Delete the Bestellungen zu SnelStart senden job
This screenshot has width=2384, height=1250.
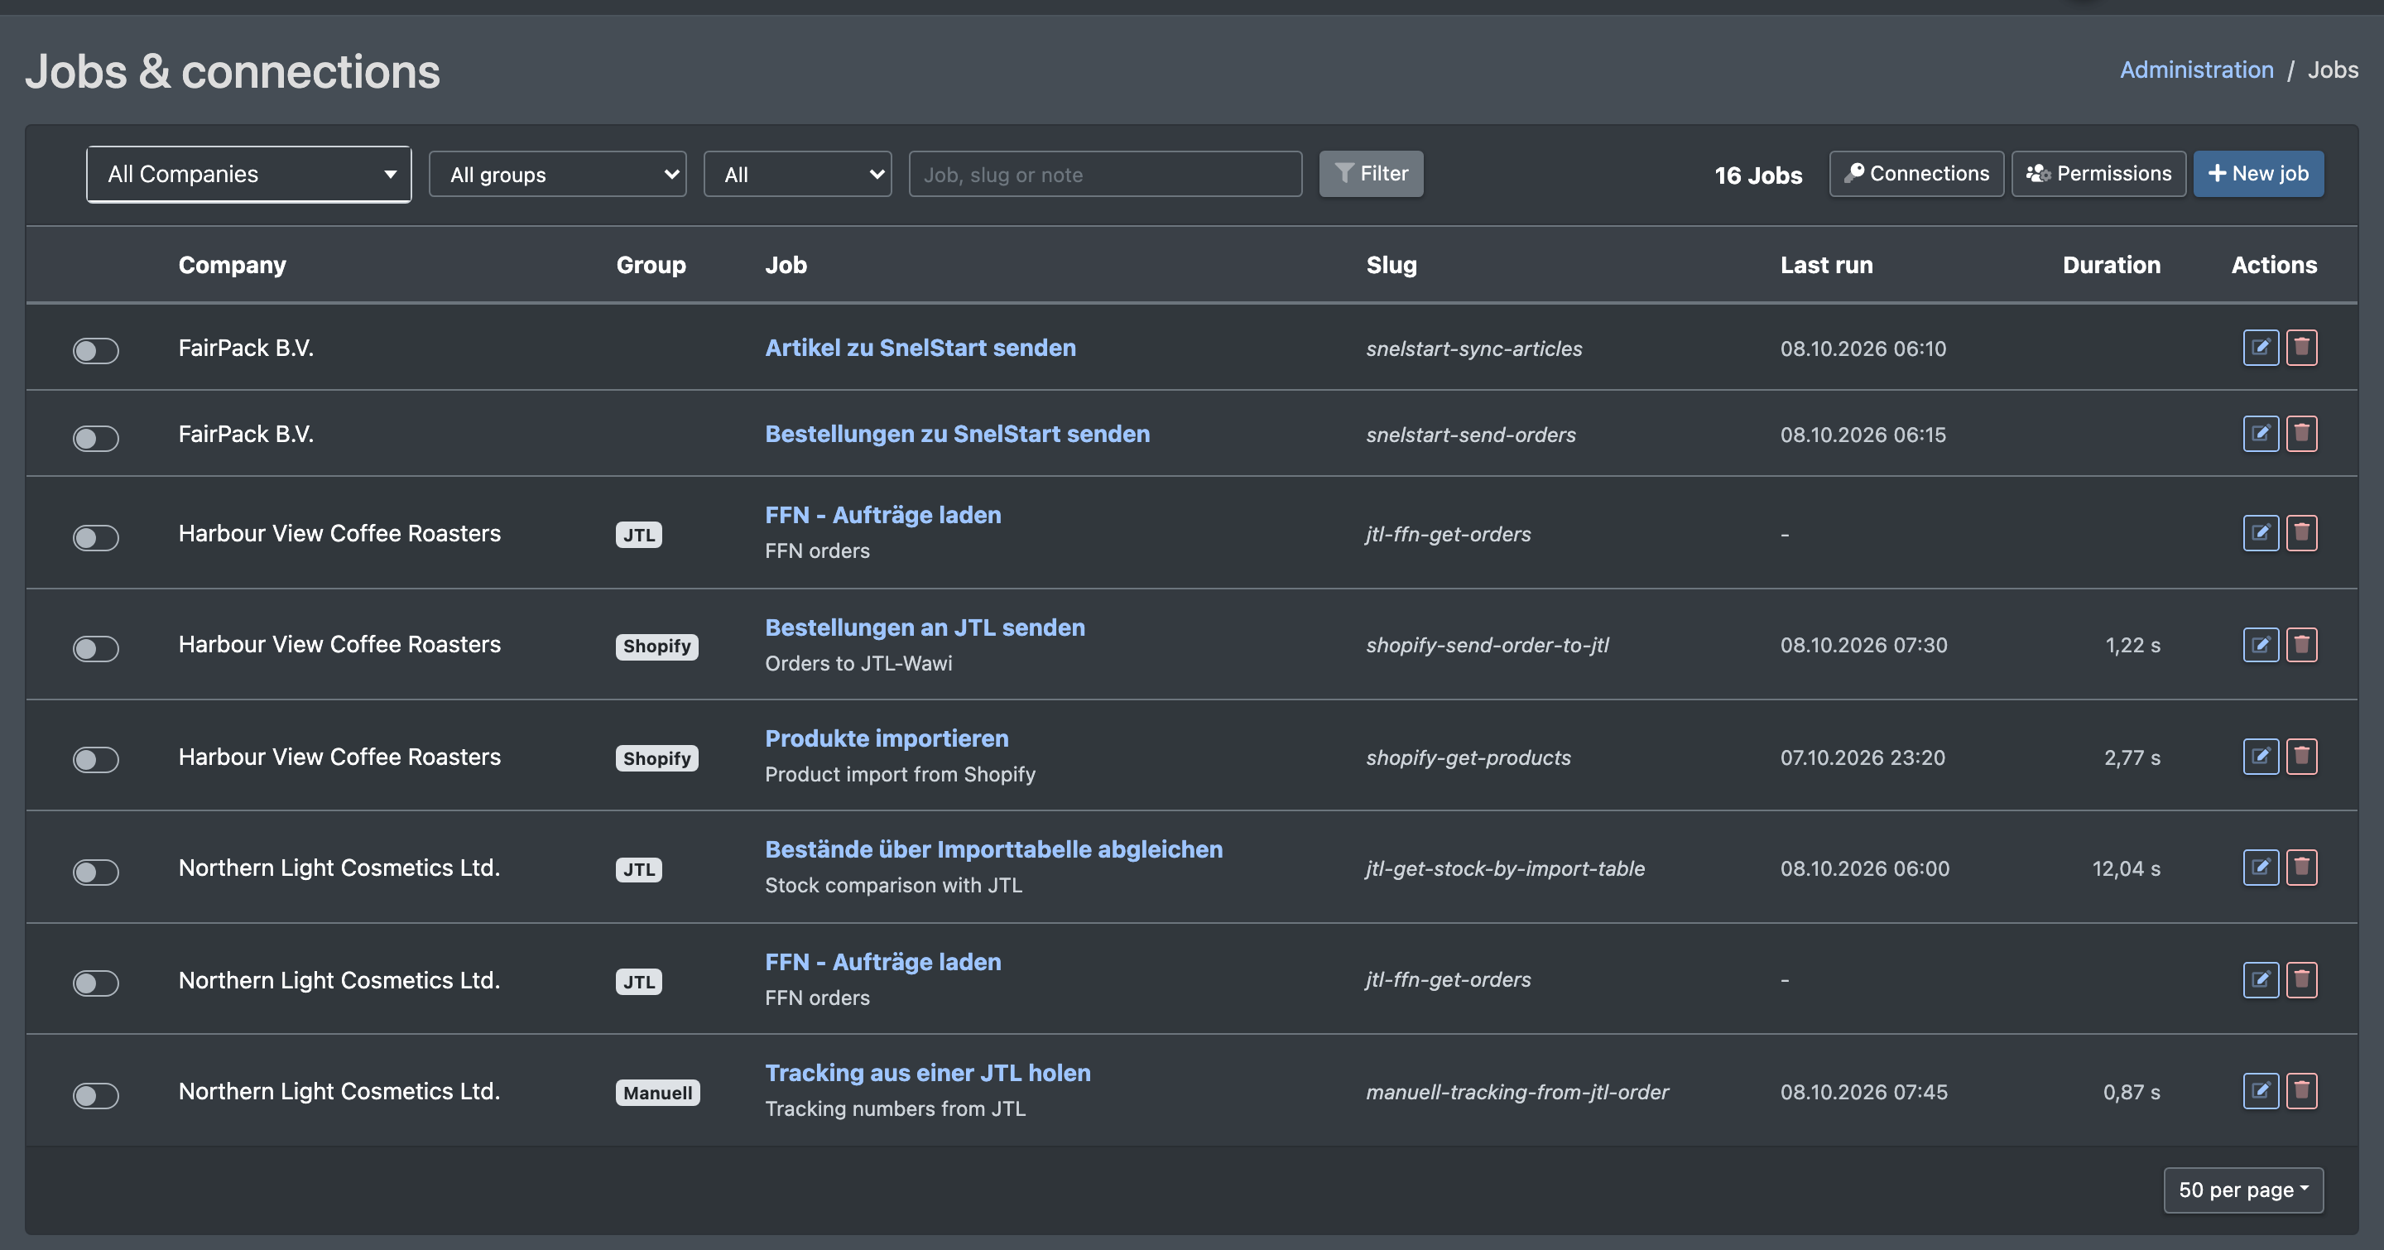click(x=2301, y=434)
